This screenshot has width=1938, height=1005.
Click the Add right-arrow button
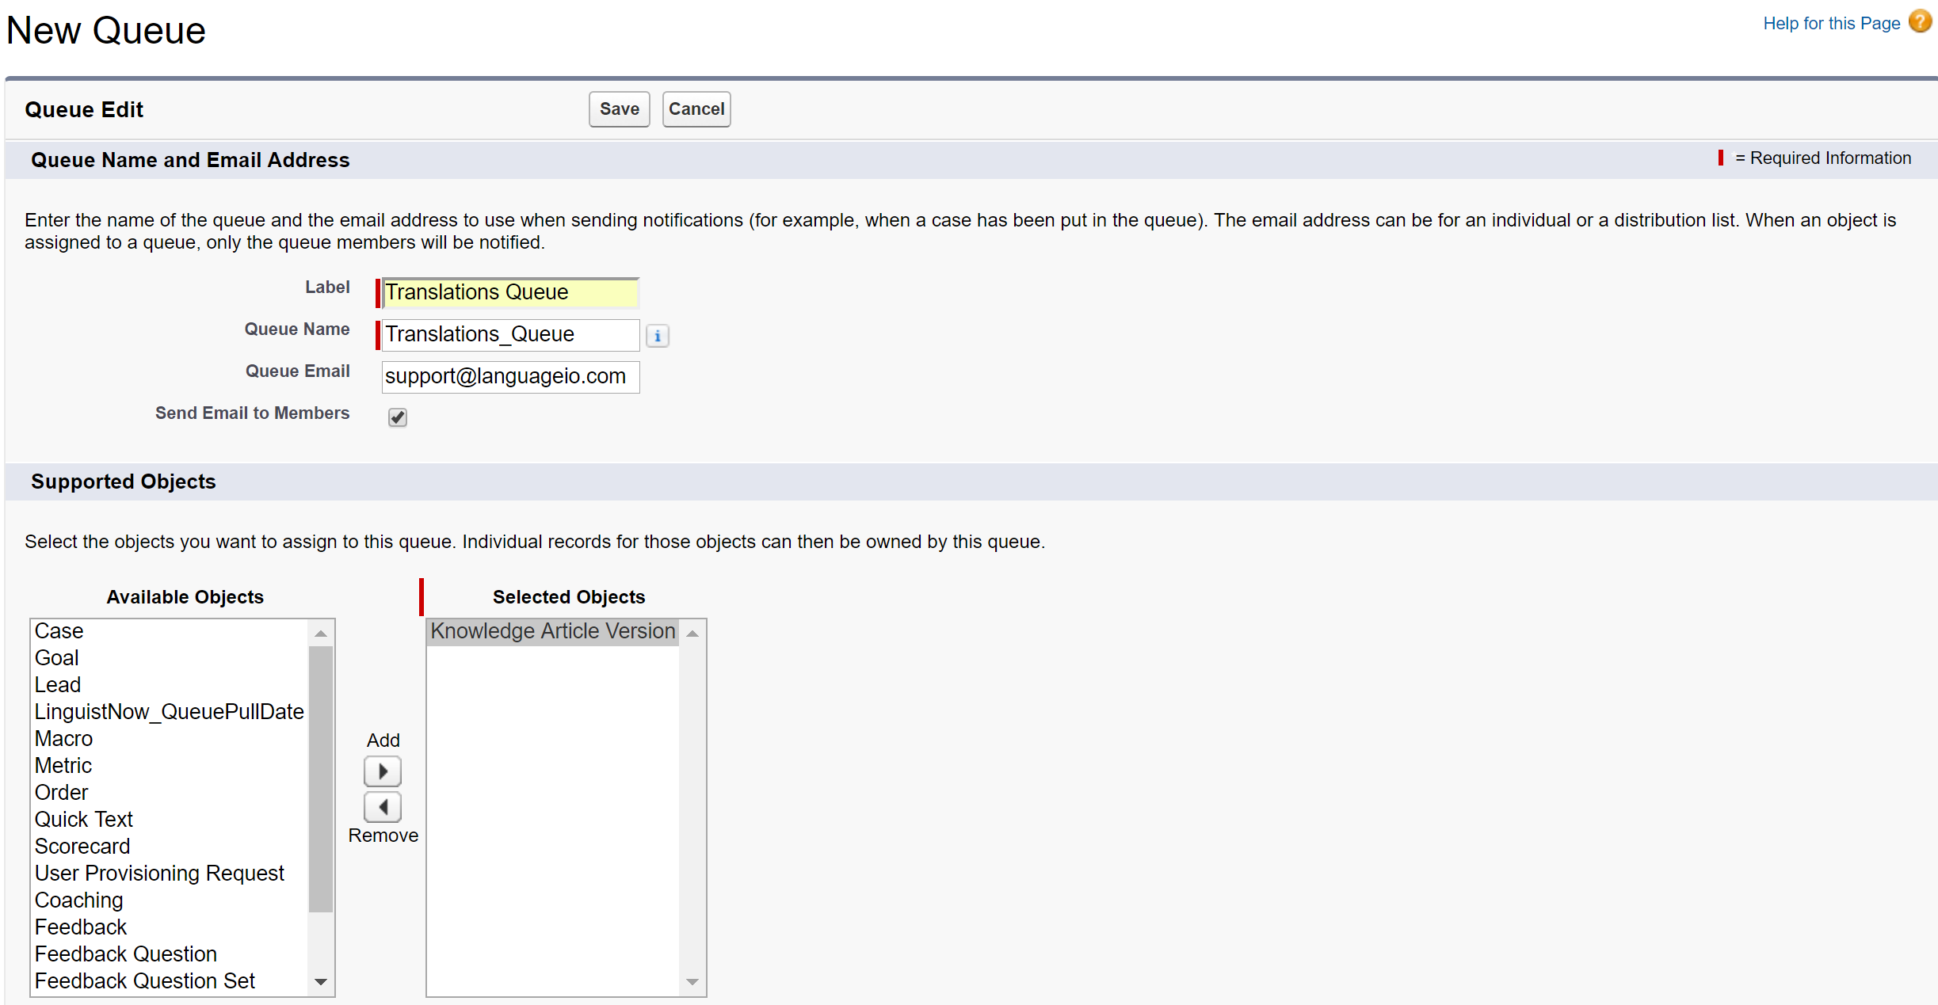point(383,771)
